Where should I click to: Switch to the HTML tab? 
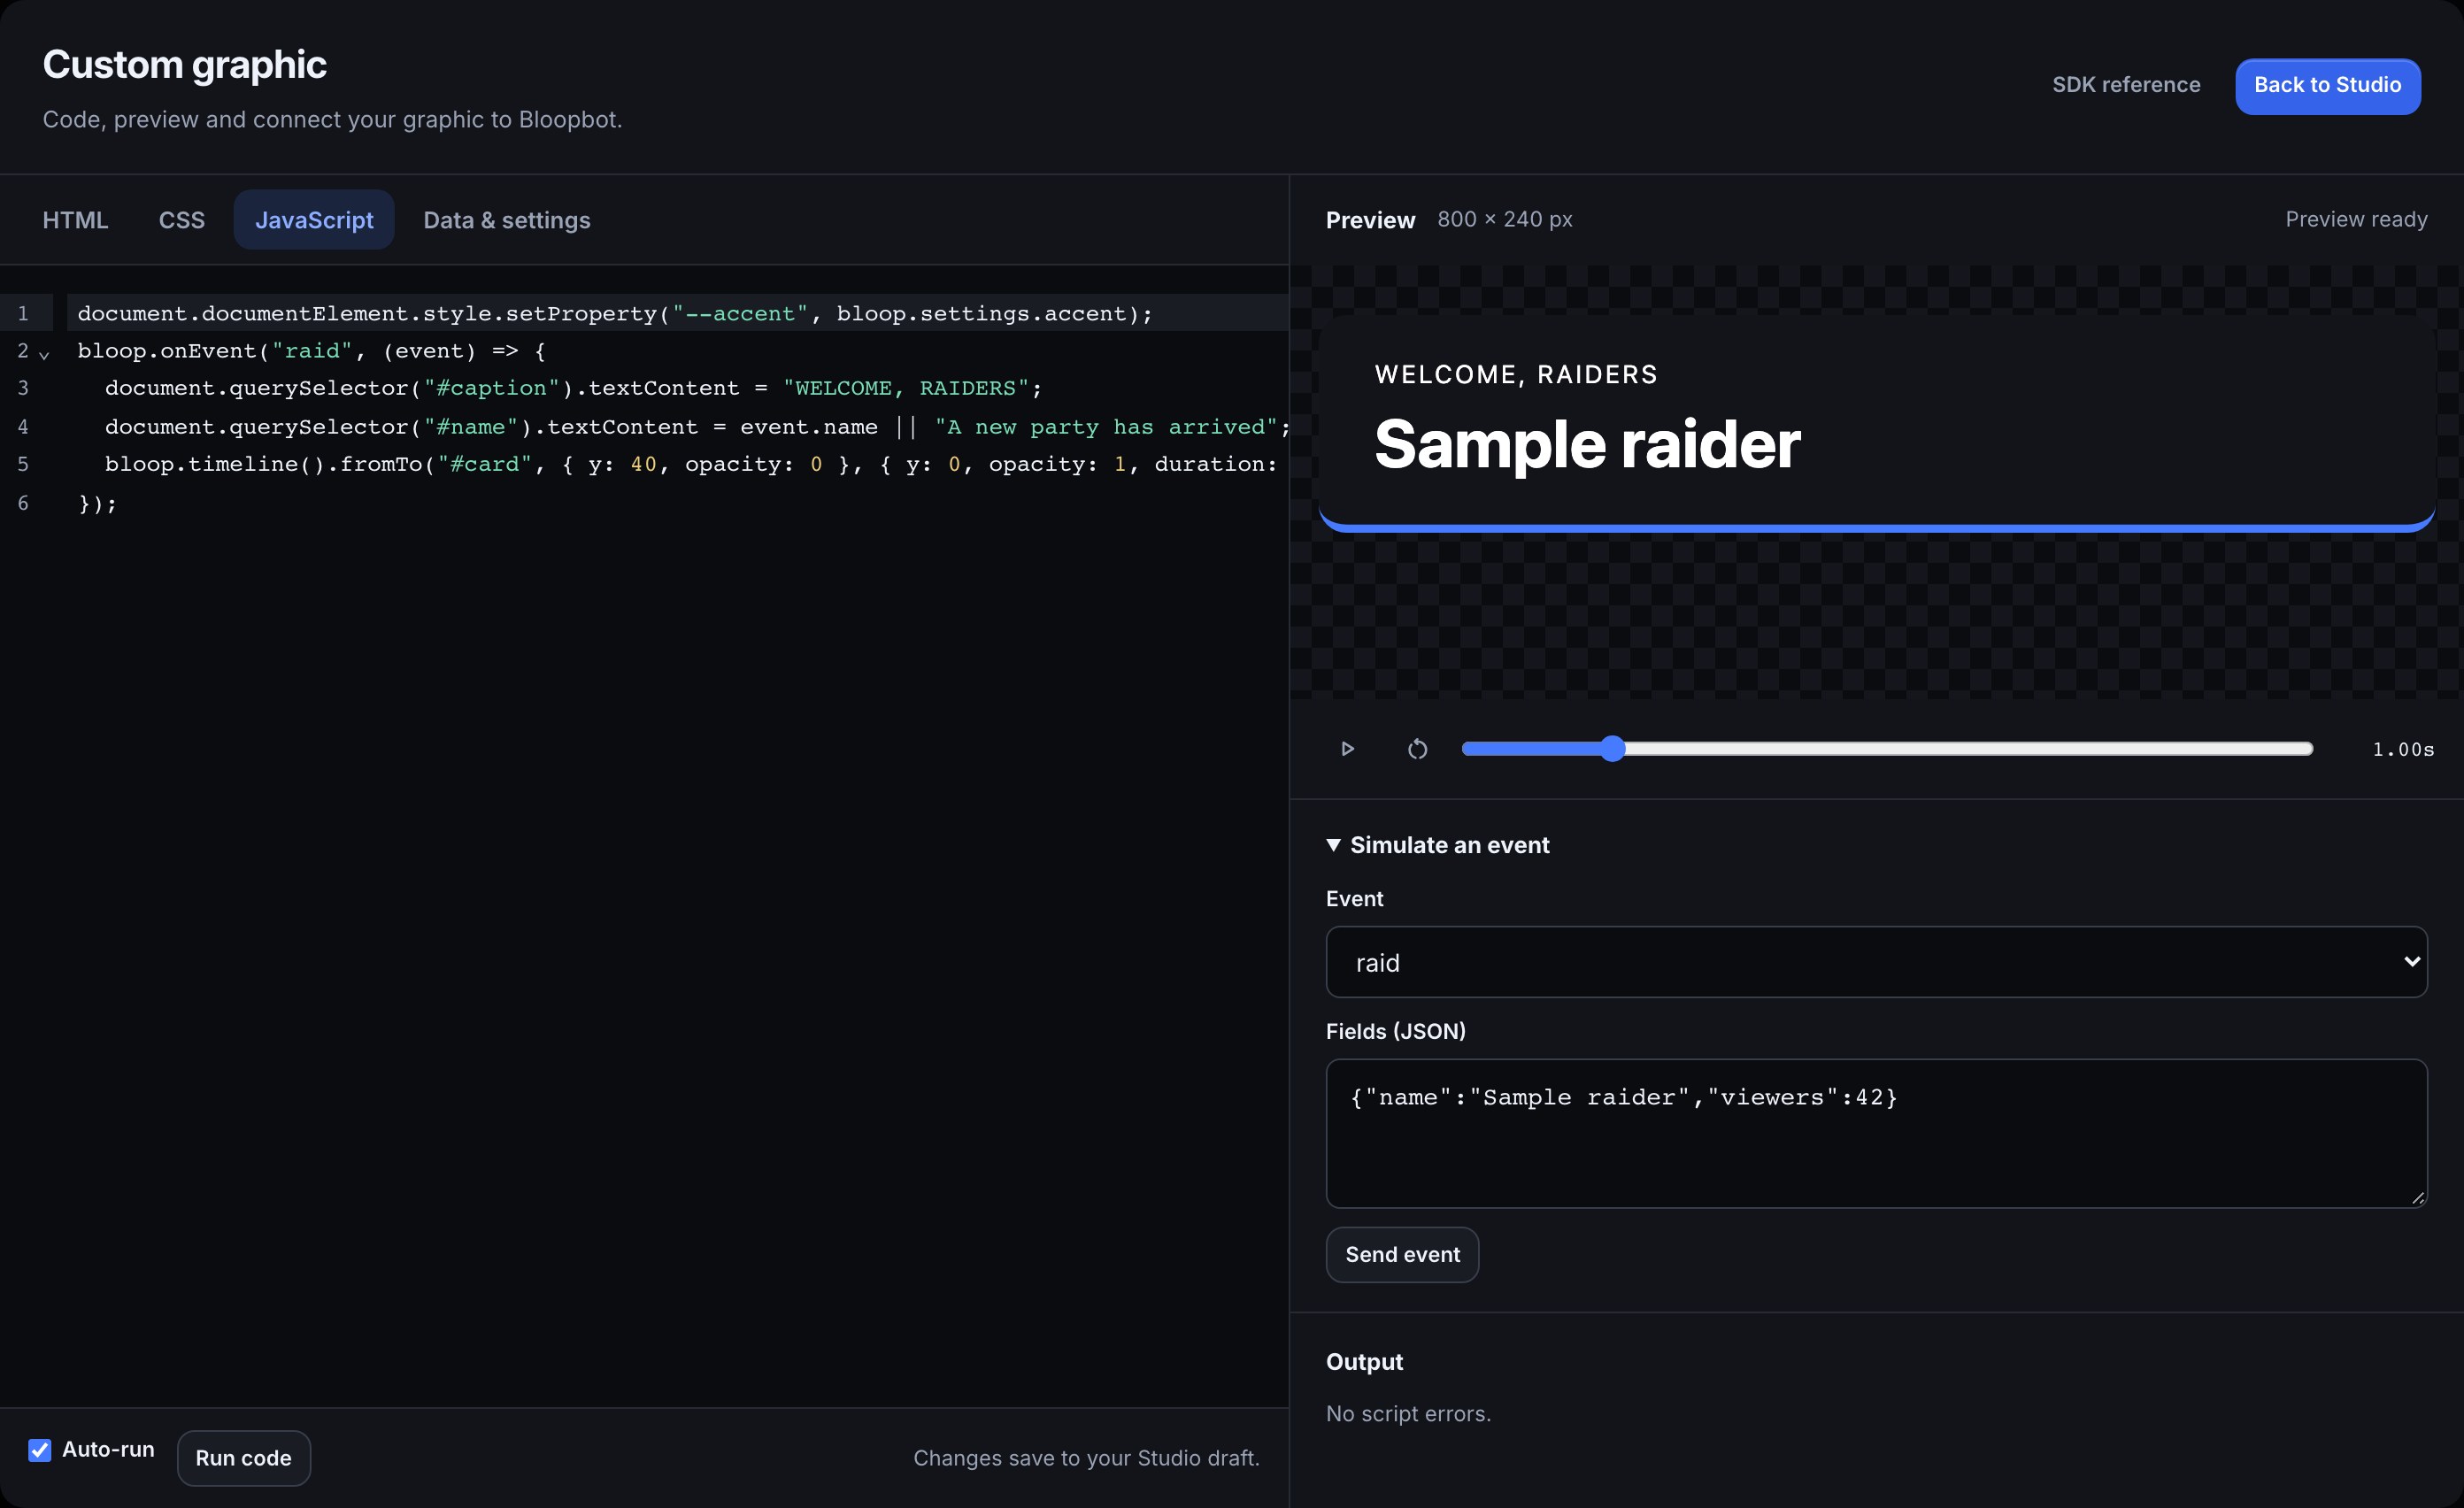pos(75,220)
